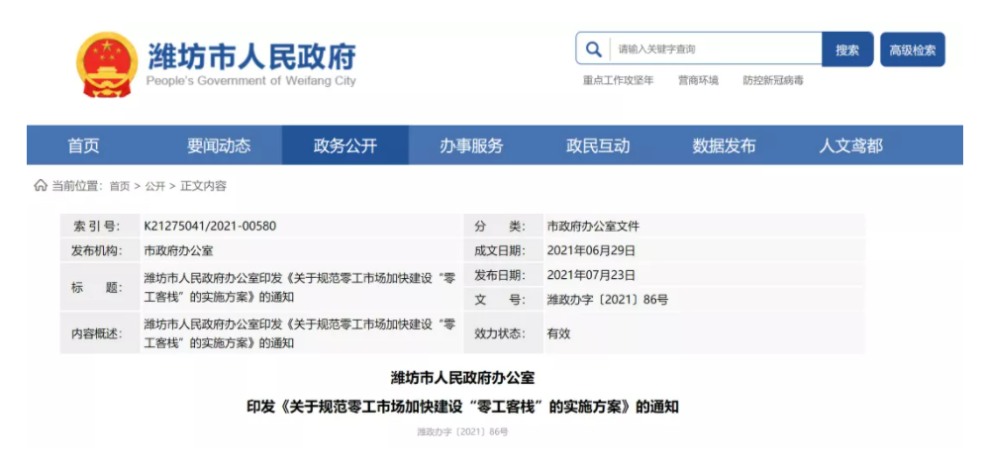Open the 重点工作攻坚年 hot link
The image size is (984, 462).
(618, 80)
